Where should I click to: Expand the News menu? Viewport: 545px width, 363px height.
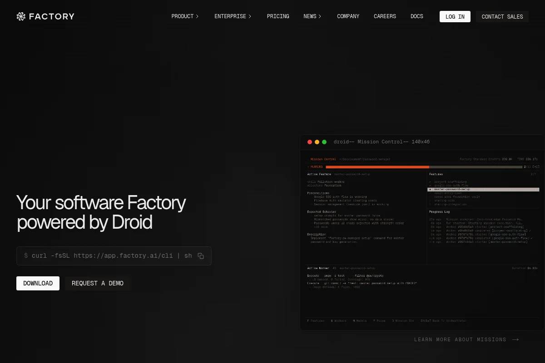click(x=312, y=16)
